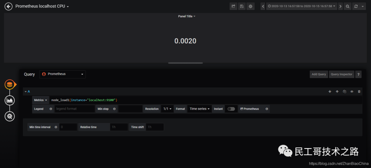This screenshot has width=371, height=168.
Task: Switch to the Visualization chart tab icon
Action: point(10,100)
